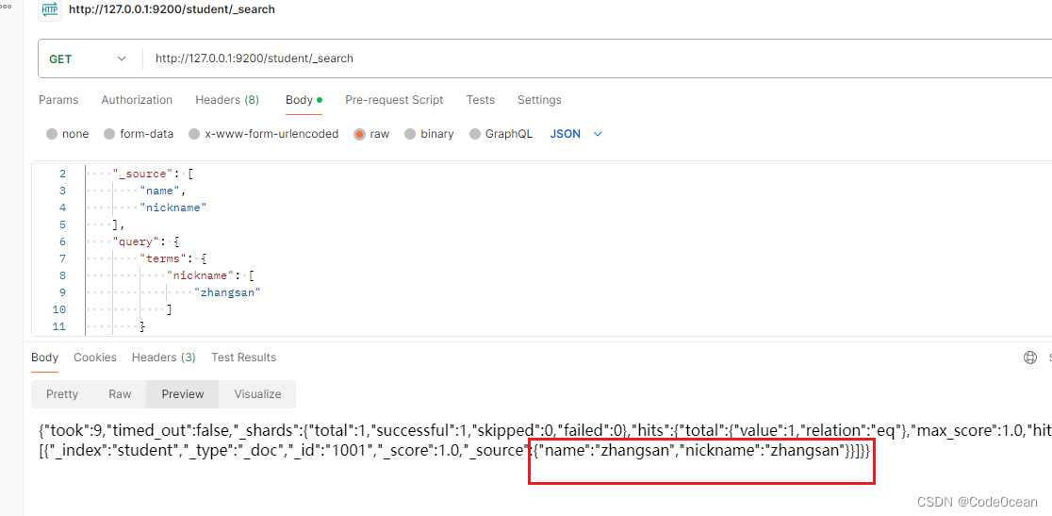
Task: Switch response view to Raw
Action: (x=120, y=394)
